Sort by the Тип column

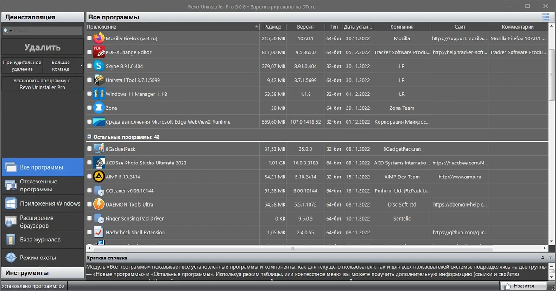pyautogui.click(x=333, y=27)
